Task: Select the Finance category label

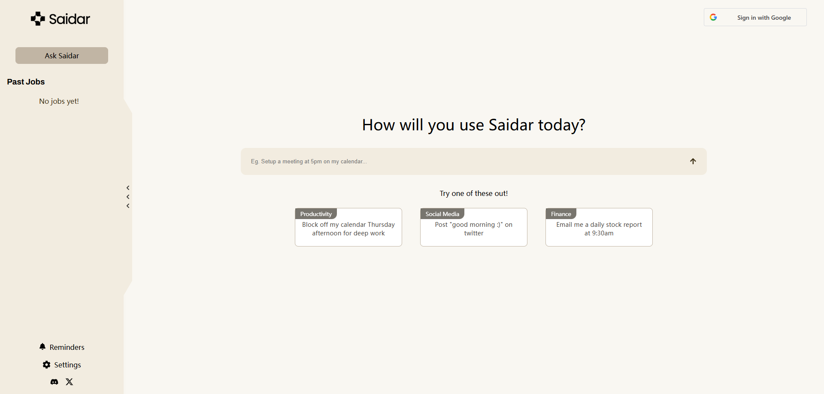Action: click(x=560, y=214)
